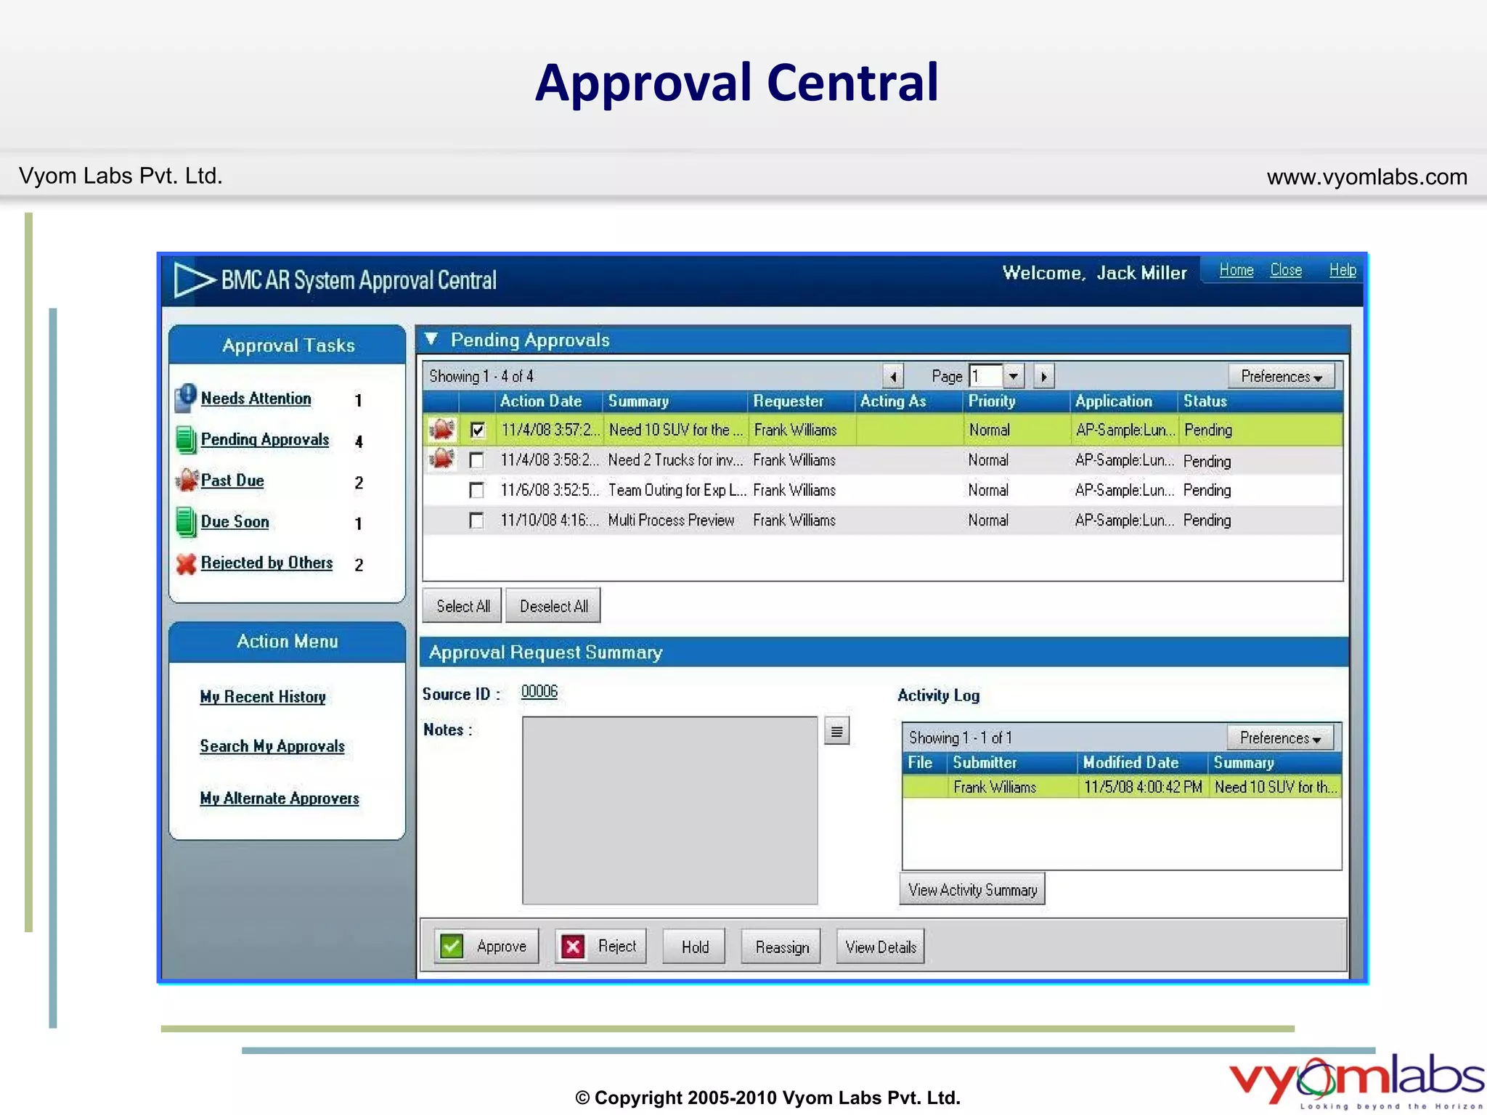Image resolution: width=1487 pixels, height=1115 pixels.
Task: Collapse the Pending Approvals panel triangle
Action: pyautogui.click(x=431, y=339)
